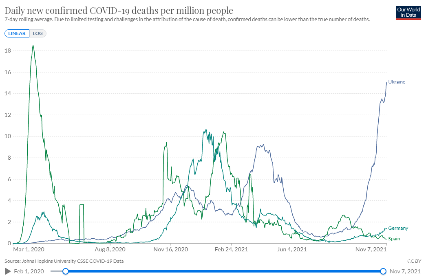Viewport: 426px width, 277px height.
Task: Click the Johns Hopkins source text
Action: pyautogui.click(x=64, y=261)
